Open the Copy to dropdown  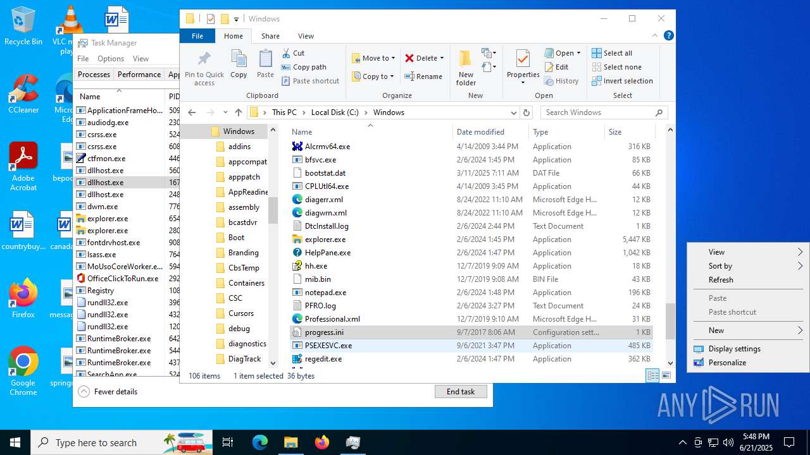[373, 76]
